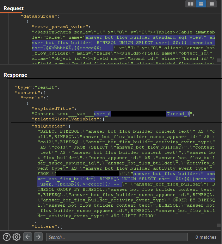Go to next search match arrow

point(38,237)
